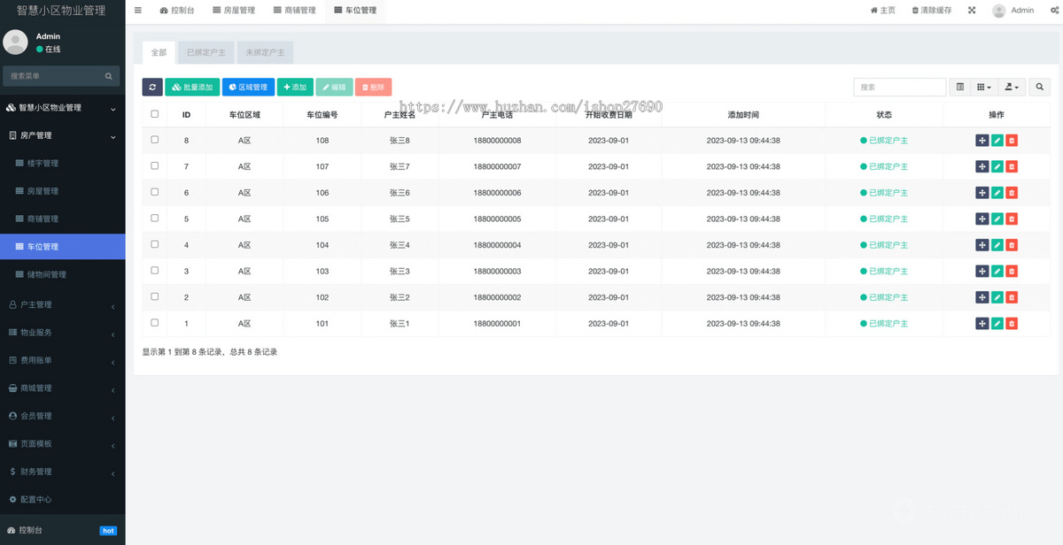Image resolution: width=1063 pixels, height=545 pixels.
Task: Click the green edit pencil for row 5
Action: tap(997, 219)
